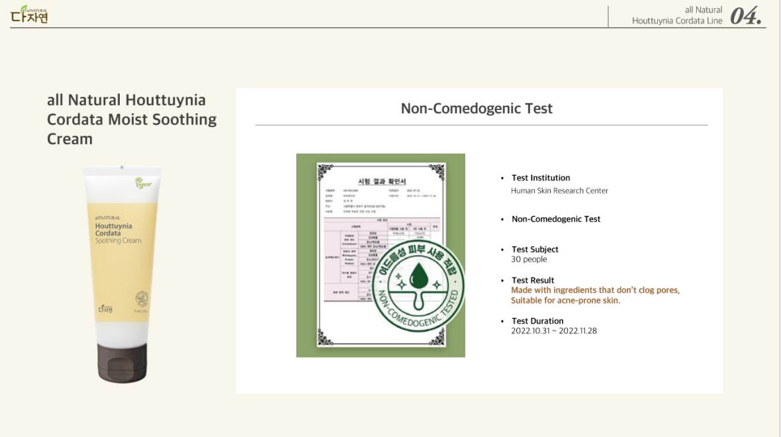Click the 다자연 logo at top left
This screenshot has height=437, width=781.
click(29, 15)
